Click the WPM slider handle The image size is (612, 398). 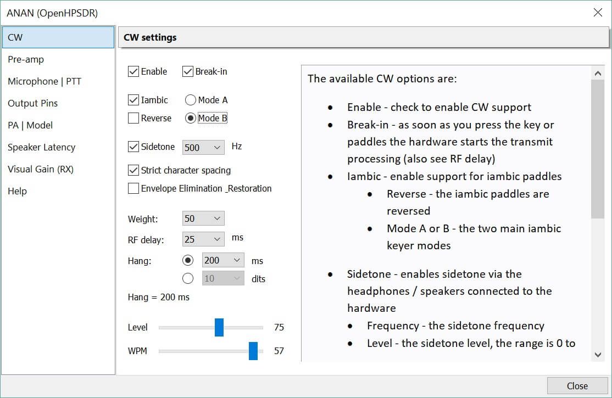tap(253, 351)
